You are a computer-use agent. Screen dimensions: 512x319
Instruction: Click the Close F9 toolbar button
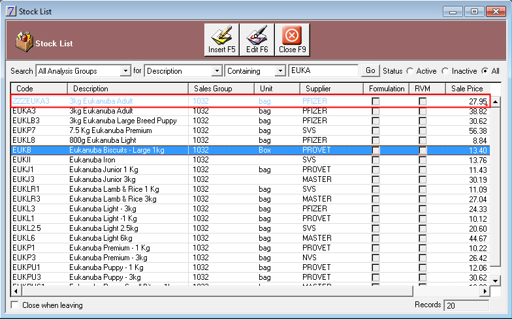(293, 39)
